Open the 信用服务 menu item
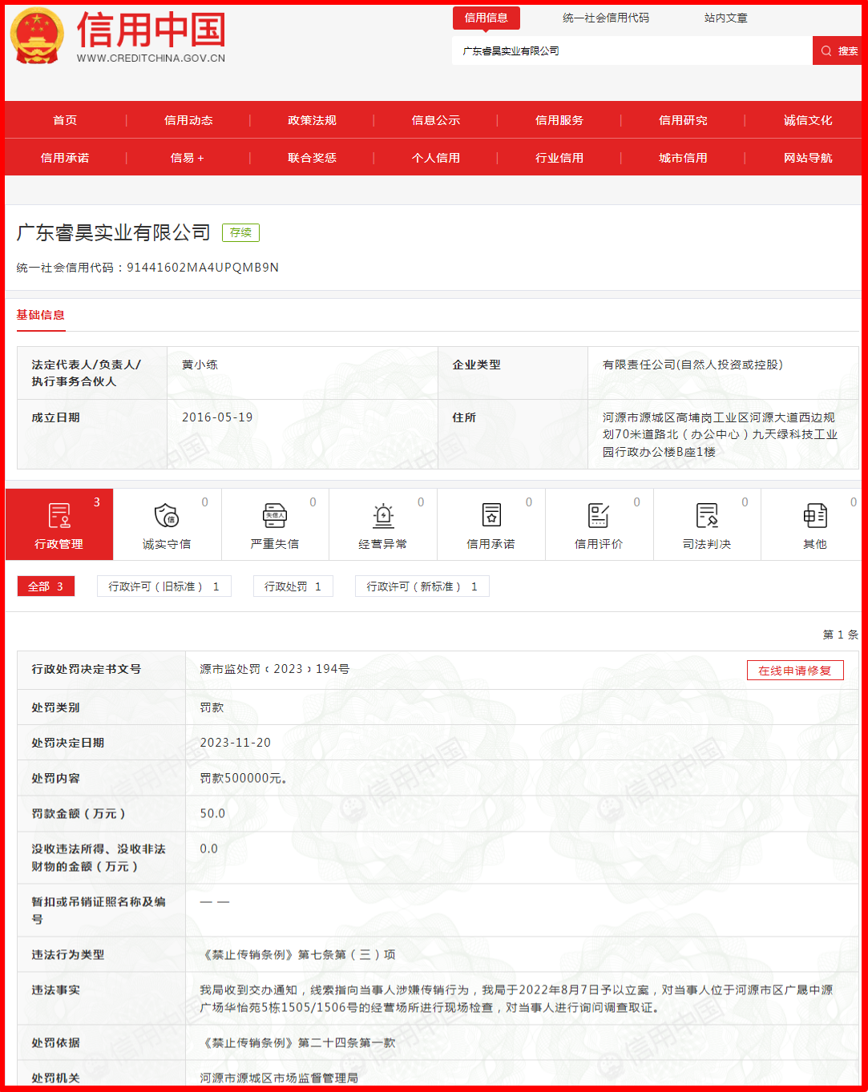 559,120
